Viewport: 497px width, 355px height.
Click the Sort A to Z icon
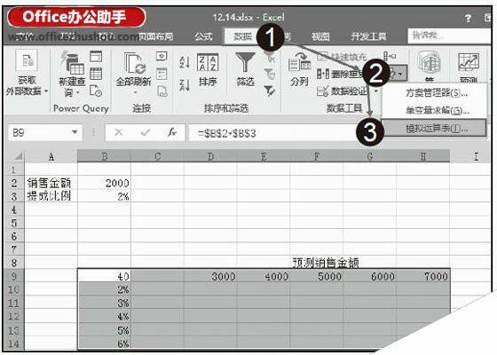click(x=185, y=61)
